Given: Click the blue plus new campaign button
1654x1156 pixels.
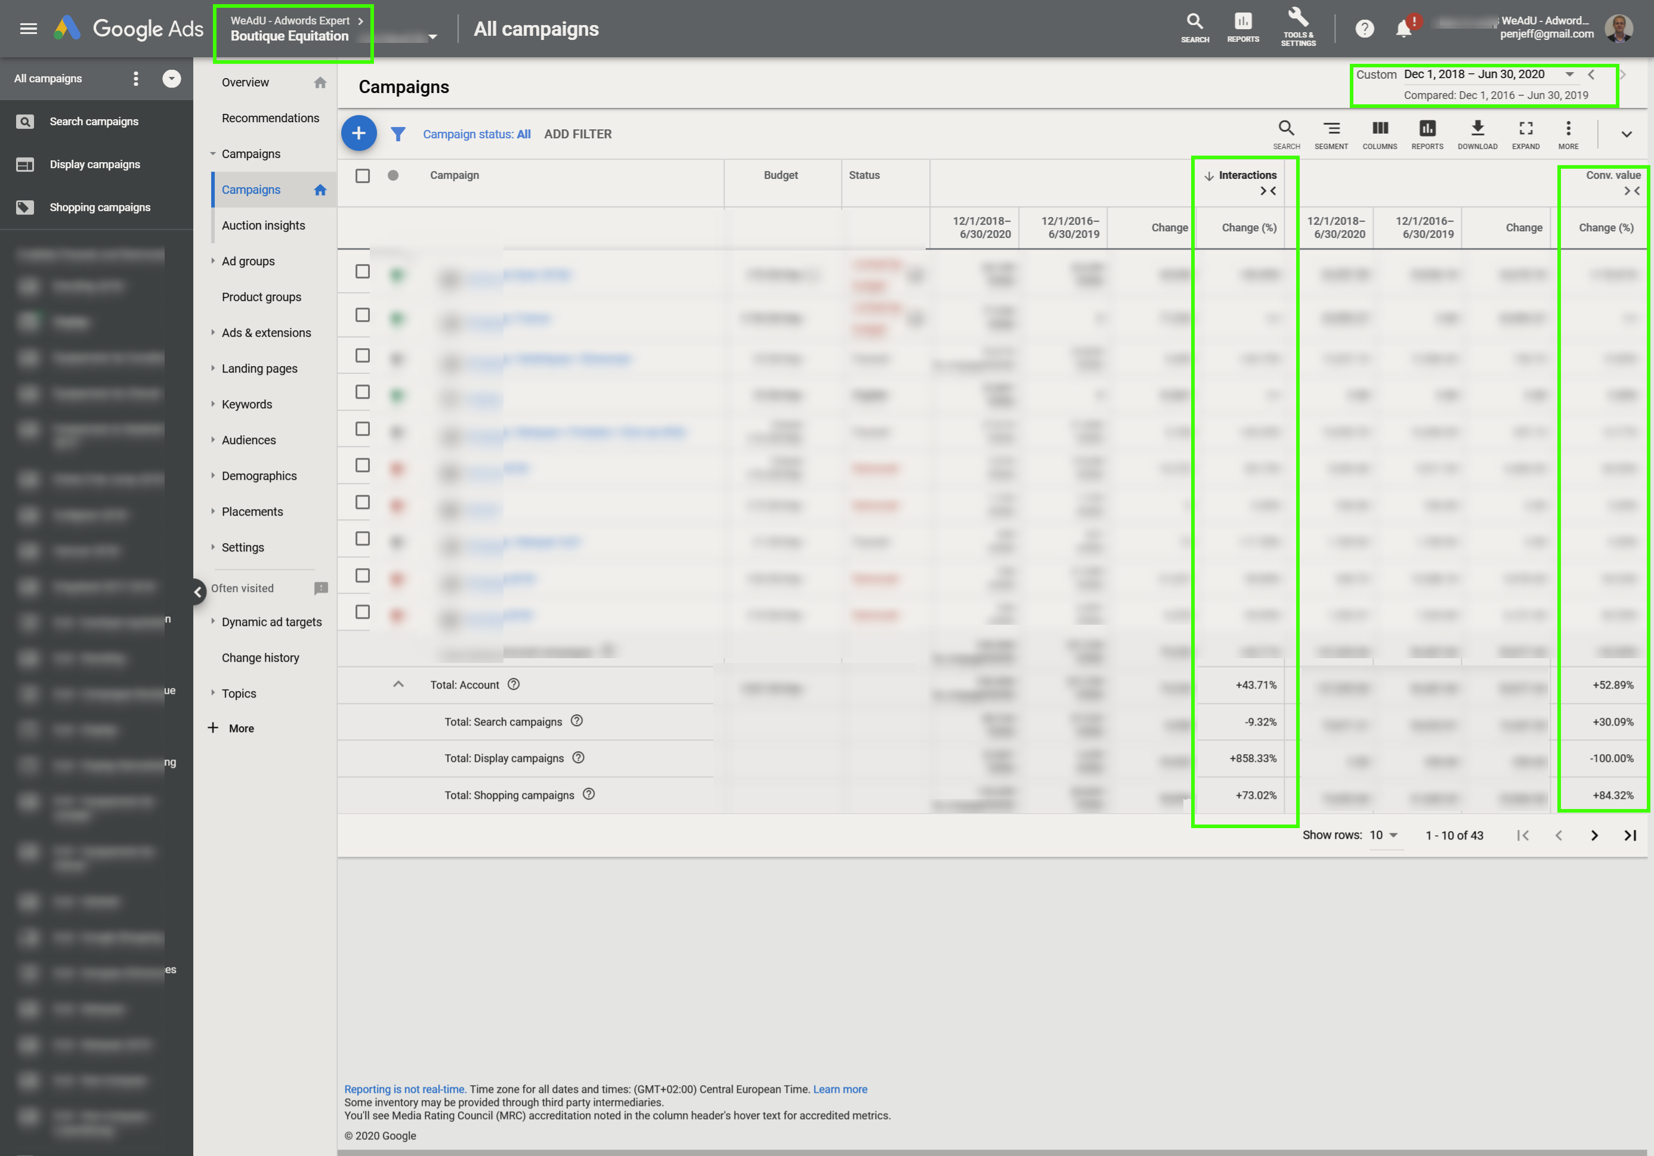Looking at the screenshot, I should [x=358, y=133].
